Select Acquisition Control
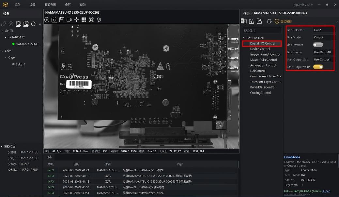Viewport: 339px width, 197px height. click(263, 65)
